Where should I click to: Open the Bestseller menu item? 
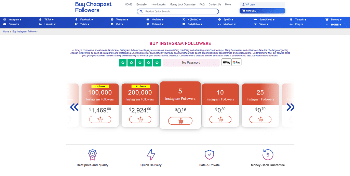tap(142, 4)
